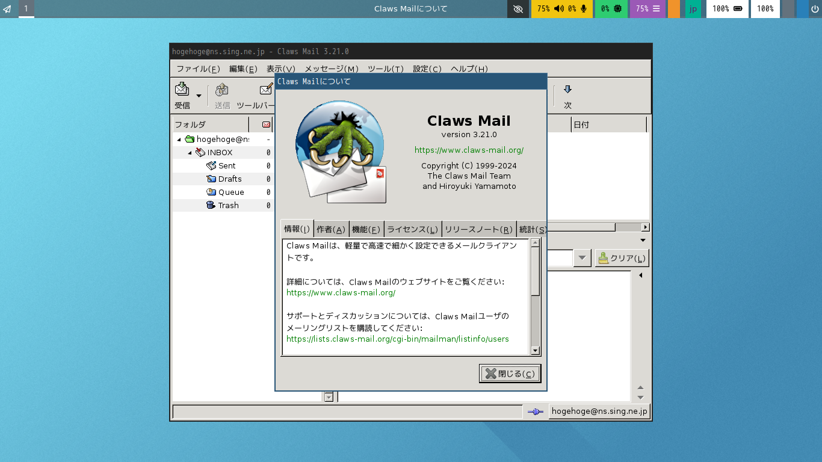Image resolution: width=822 pixels, height=462 pixels.
Task: Click the クリア(L) button
Action: 622,258
